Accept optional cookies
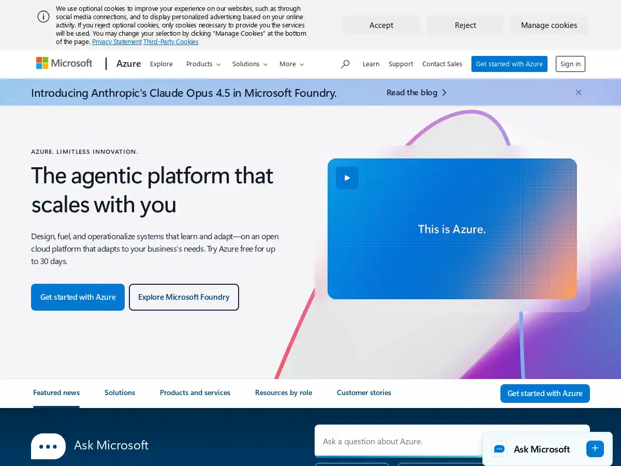The height and width of the screenshot is (466, 621). [x=381, y=25]
